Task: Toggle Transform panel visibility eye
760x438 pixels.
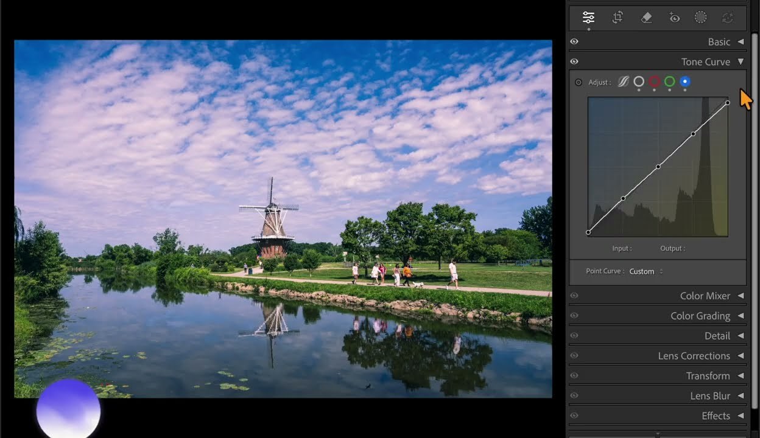Action: point(574,376)
